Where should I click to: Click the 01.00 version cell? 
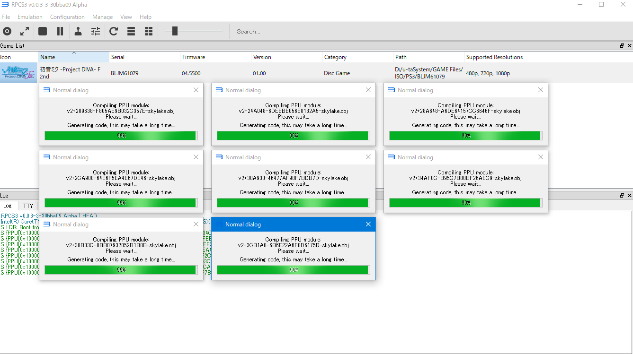click(259, 73)
